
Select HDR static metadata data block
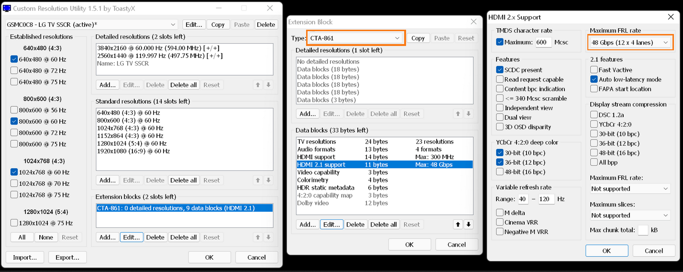pyautogui.click(x=326, y=188)
